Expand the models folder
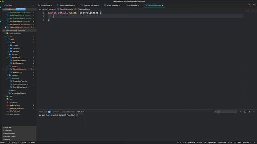This screenshot has width=257, height=144. pos(16,45)
